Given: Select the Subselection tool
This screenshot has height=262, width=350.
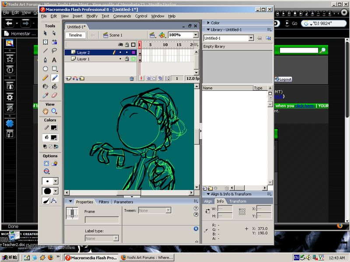Looking at the screenshot, I should click(x=54, y=33).
